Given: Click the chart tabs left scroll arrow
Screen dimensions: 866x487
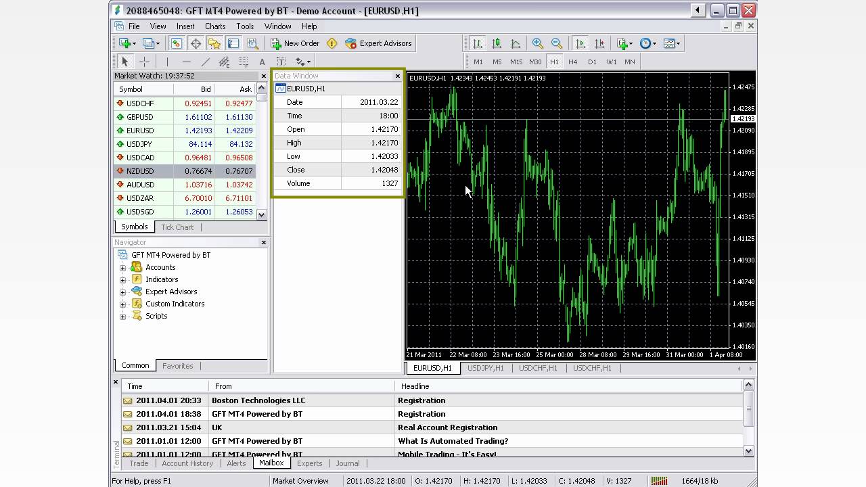Looking at the screenshot, I should [x=738, y=369].
